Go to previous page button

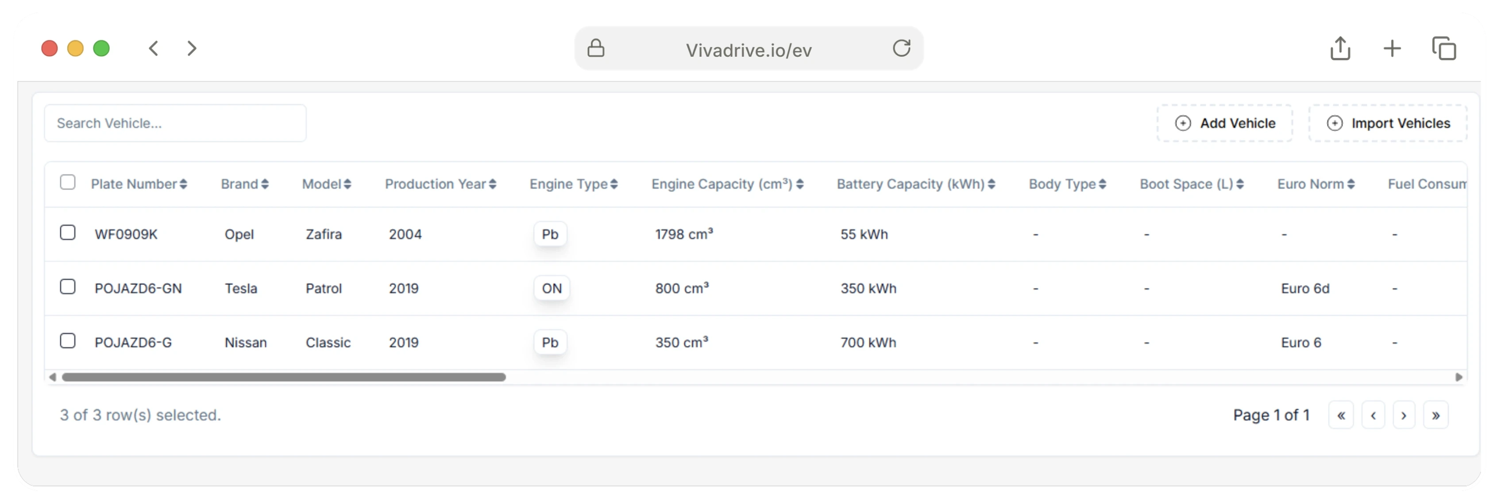point(1373,415)
